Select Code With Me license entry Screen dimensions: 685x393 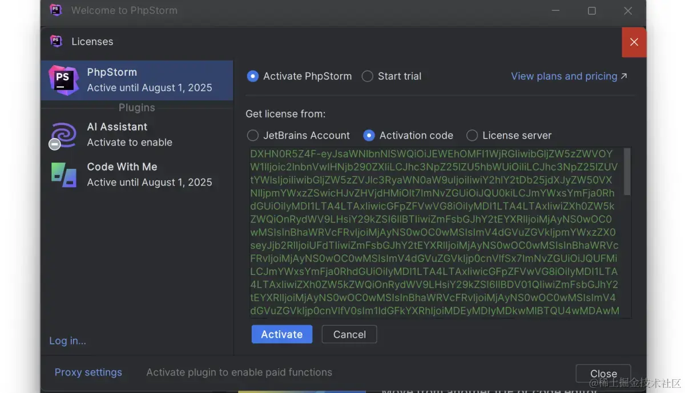137,175
